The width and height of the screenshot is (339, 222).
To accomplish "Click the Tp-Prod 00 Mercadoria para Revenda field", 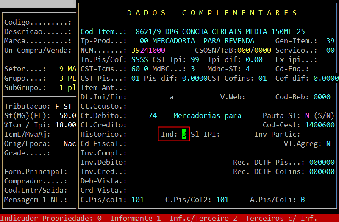I will point(197,41).
